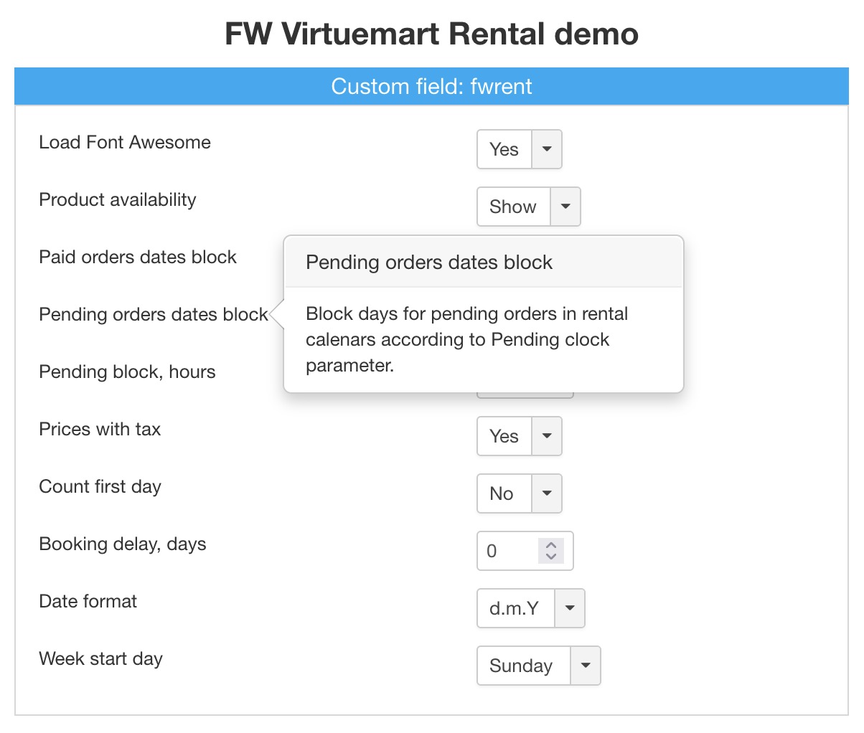Click the Yes value for Load Font Awesome
Image resolution: width=864 pixels, height=733 pixels.
pyautogui.click(x=504, y=149)
